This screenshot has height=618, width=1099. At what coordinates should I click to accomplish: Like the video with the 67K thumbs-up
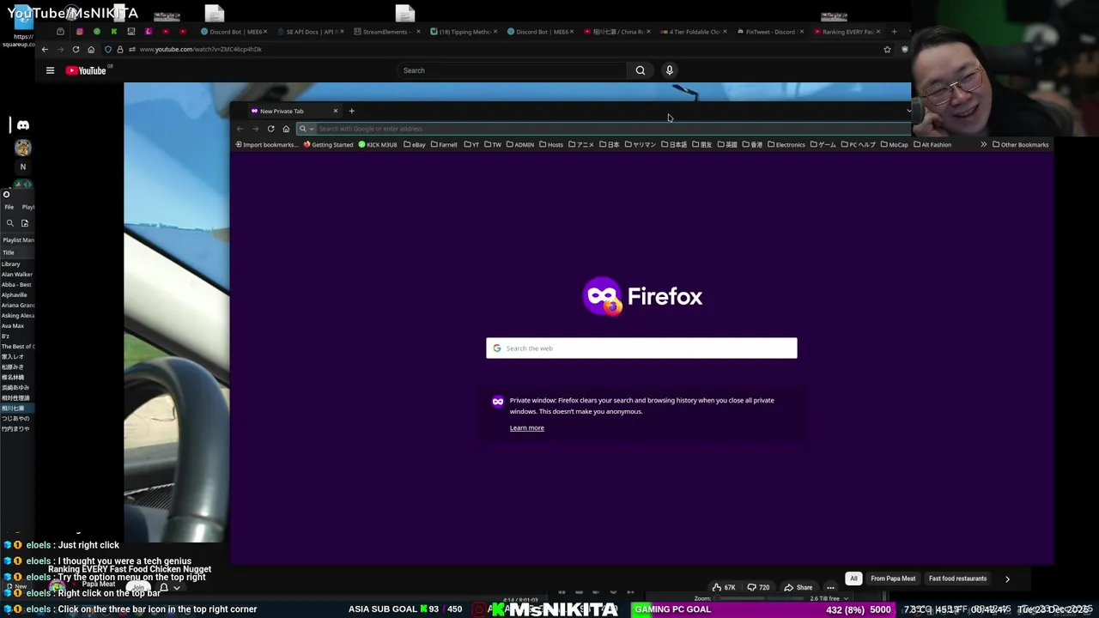coord(723,588)
